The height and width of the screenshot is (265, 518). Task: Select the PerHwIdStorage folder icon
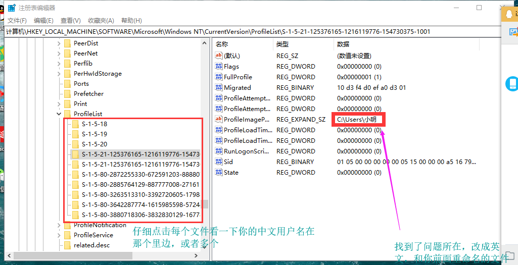[x=67, y=74]
